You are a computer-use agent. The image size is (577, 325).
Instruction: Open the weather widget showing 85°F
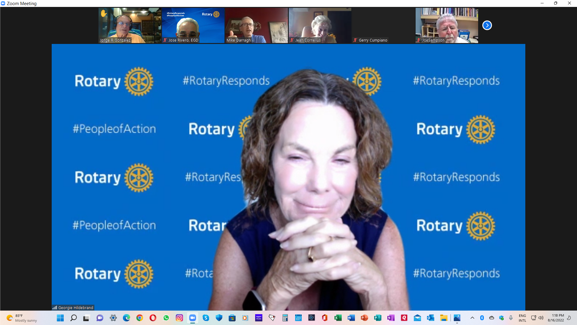point(22,318)
